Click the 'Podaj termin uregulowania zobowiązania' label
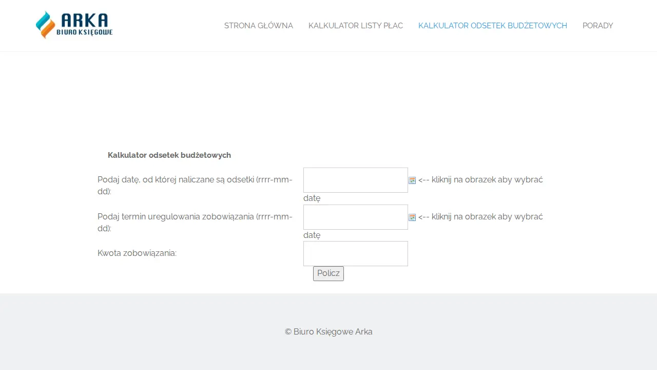657x370 pixels. (195, 223)
